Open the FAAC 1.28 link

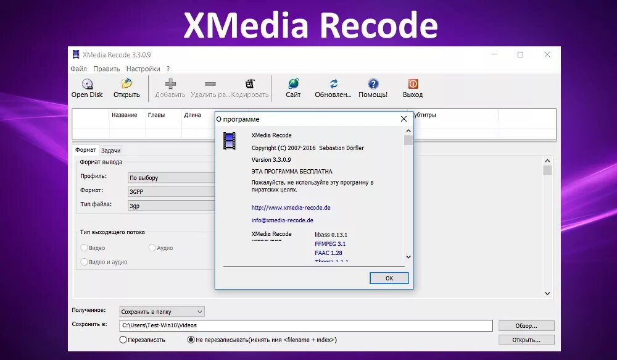click(329, 253)
